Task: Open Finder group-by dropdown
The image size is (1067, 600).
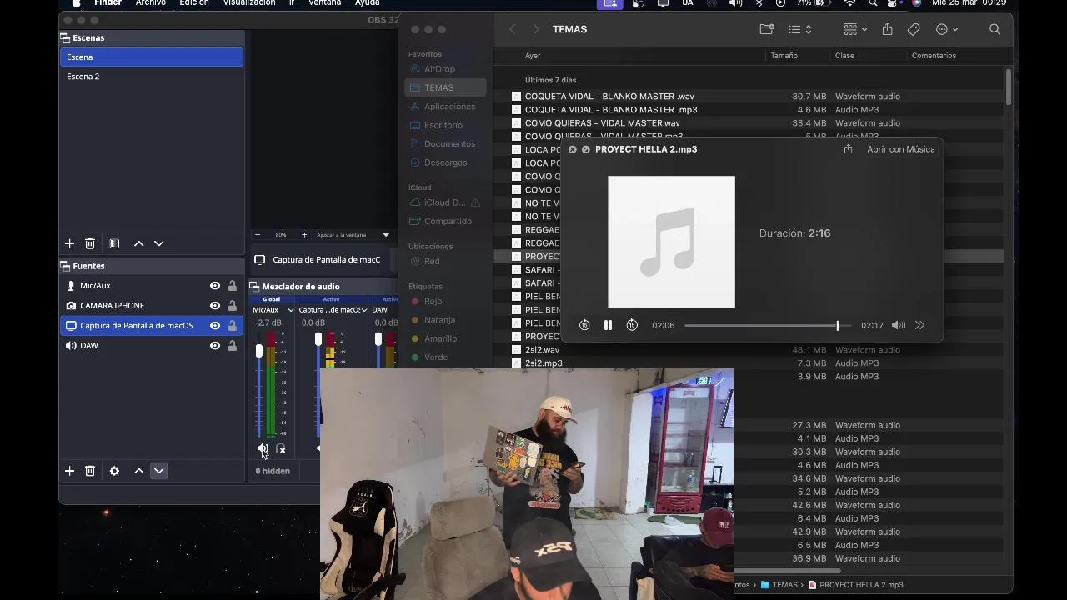Action: [855, 29]
